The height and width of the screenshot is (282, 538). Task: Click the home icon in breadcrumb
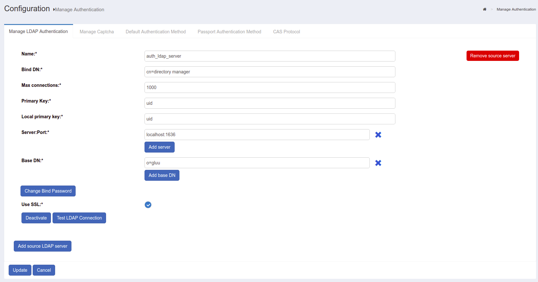coord(484,9)
